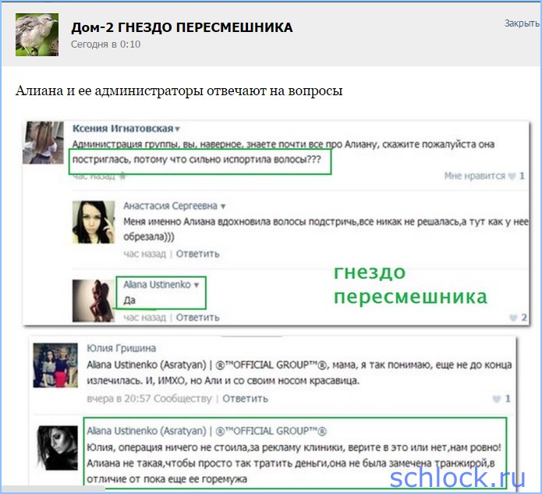Open Анастасия Сергеевна's avatar photo
Viewport: 542px width, 494px height.
94,222
